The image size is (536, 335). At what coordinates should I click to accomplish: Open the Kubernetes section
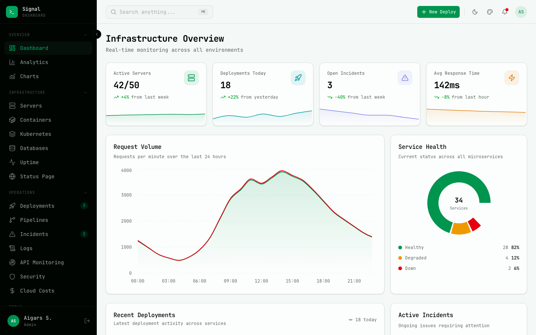tap(35, 134)
